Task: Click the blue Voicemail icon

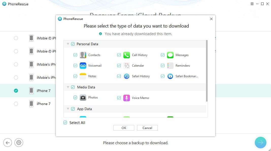Action: point(83,66)
